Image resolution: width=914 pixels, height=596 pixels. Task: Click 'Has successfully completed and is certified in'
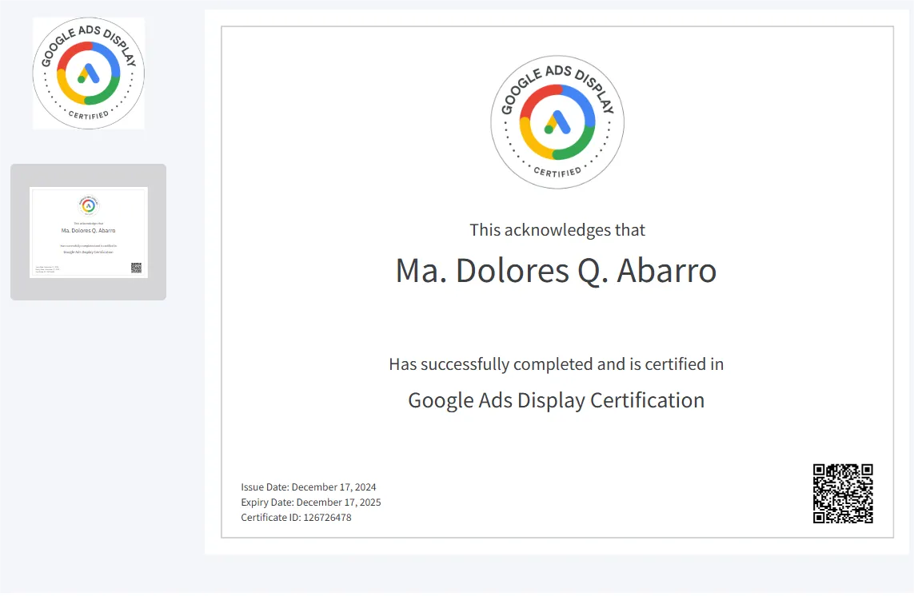[556, 364]
